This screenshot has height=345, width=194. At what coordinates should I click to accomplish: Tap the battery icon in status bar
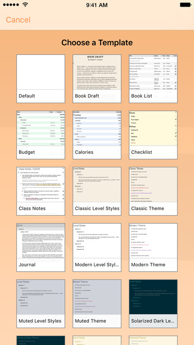pos(186,4)
